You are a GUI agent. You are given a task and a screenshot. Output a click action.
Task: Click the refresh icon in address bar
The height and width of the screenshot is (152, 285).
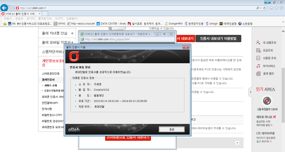point(264,8)
